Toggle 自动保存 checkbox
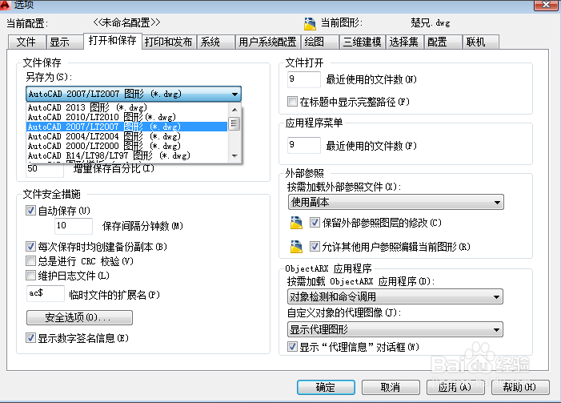This screenshot has width=561, height=403. tap(30, 210)
